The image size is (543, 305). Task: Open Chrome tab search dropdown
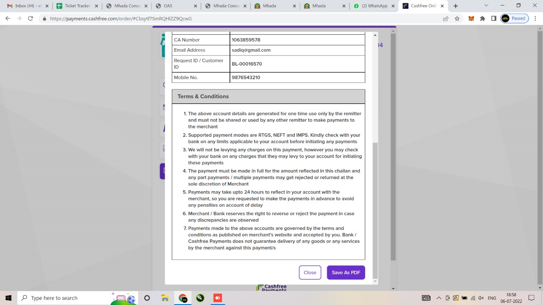point(486,6)
